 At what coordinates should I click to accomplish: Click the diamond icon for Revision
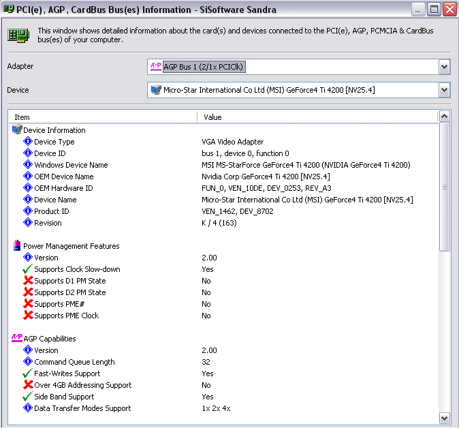[28, 223]
